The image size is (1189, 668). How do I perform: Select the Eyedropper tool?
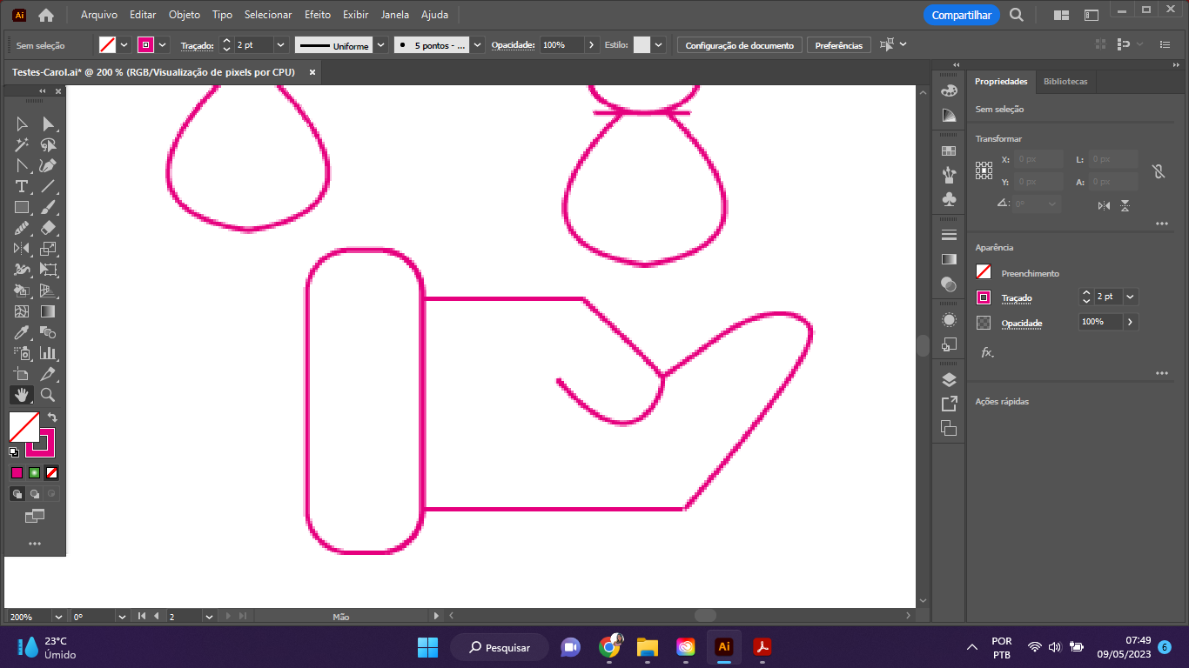point(22,332)
